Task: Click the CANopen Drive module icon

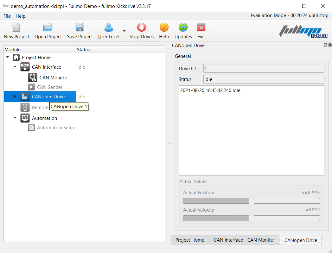Action: pos(25,96)
